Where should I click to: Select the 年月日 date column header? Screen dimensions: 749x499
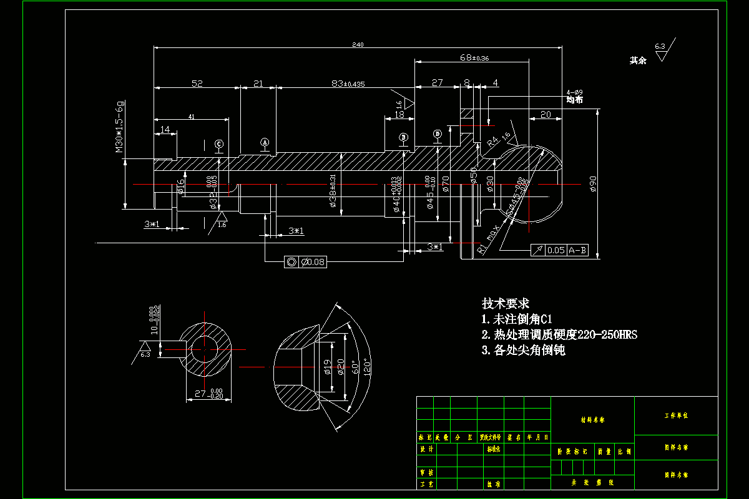click(537, 438)
